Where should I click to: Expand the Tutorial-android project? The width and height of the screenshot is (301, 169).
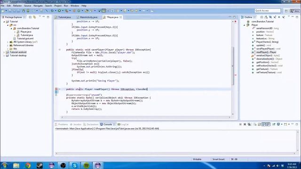coord(4,52)
